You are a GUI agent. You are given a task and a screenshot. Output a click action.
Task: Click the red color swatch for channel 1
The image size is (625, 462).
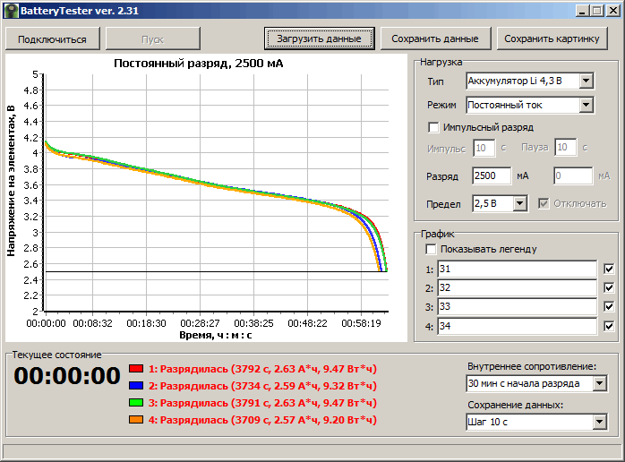136,368
